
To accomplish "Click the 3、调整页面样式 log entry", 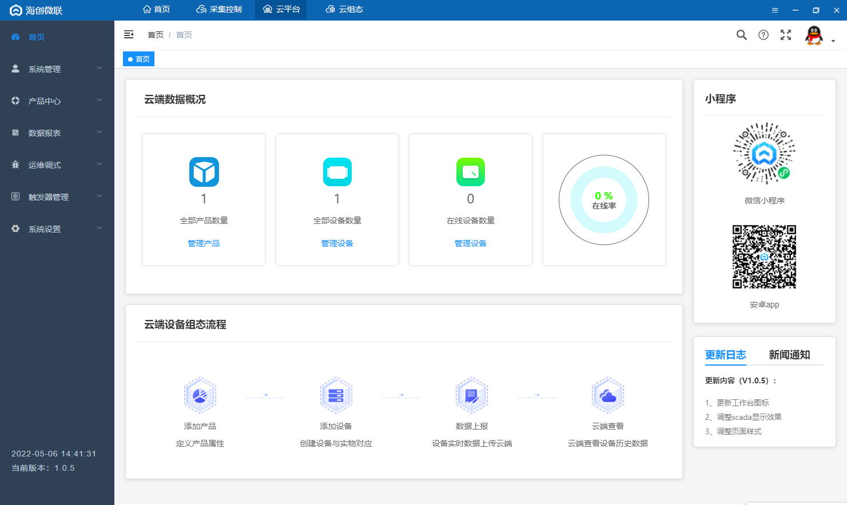I will 733,431.
